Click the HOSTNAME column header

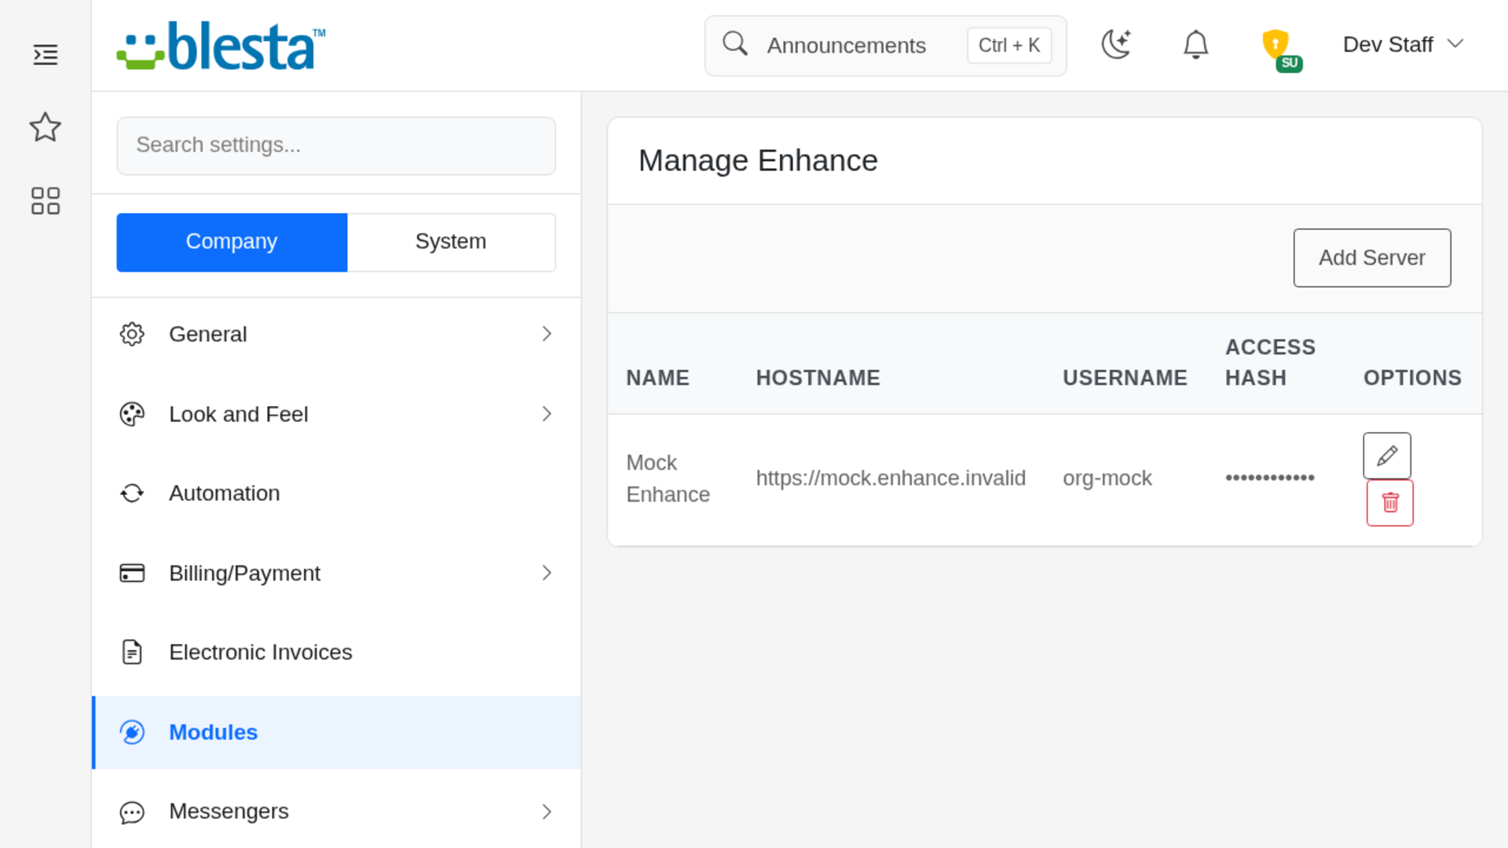point(818,378)
